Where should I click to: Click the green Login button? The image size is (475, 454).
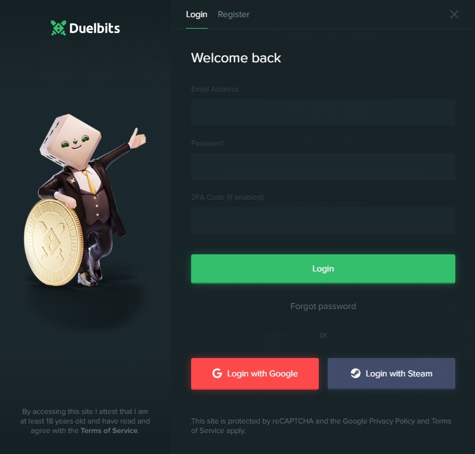pyautogui.click(x=323, y=269)
